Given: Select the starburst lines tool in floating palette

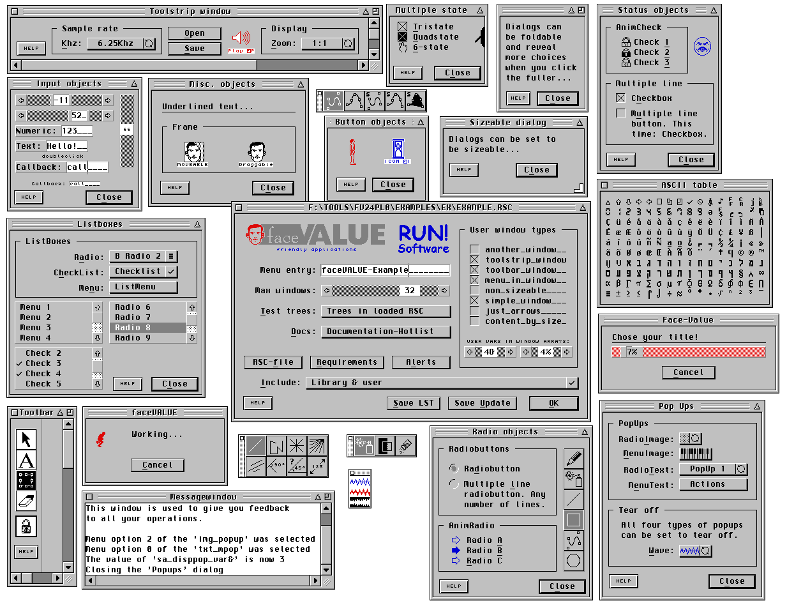Looking at the screenshot, I should (x=297, y=445).
